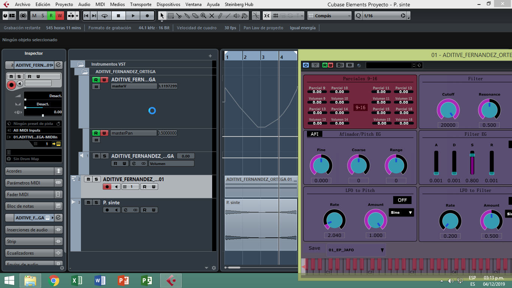The height and width of the screenshot is (288, 512).
Task: Select the Split scissors tool
Action: point(179,16)
